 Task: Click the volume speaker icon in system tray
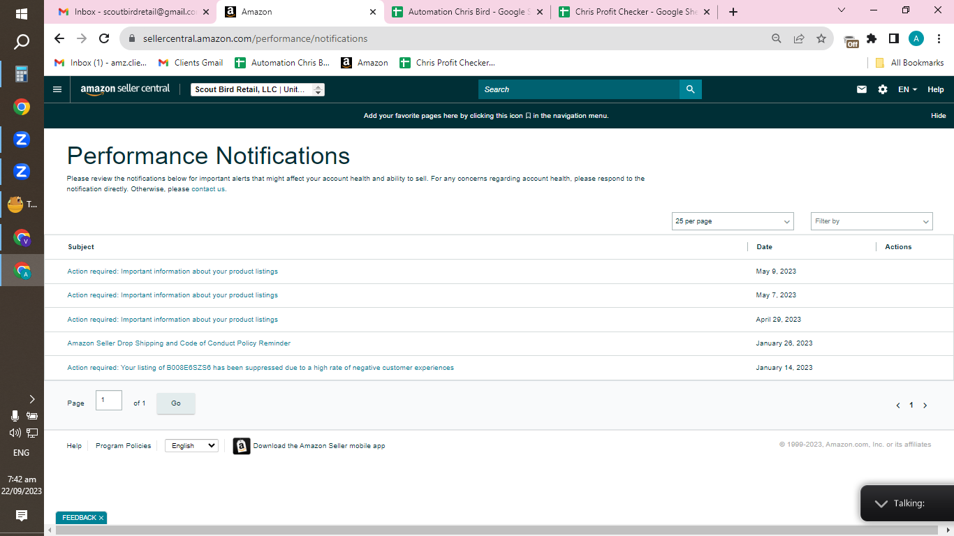pos(14,433)
